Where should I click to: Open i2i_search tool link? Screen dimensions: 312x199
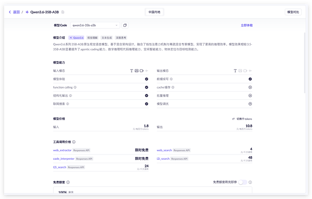click(163, 159)
